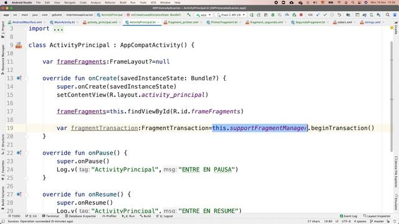Click the Undo/revert arrow icon
Image resolution: width=399 pixels, height=224 pixels.
coord(339,15)
